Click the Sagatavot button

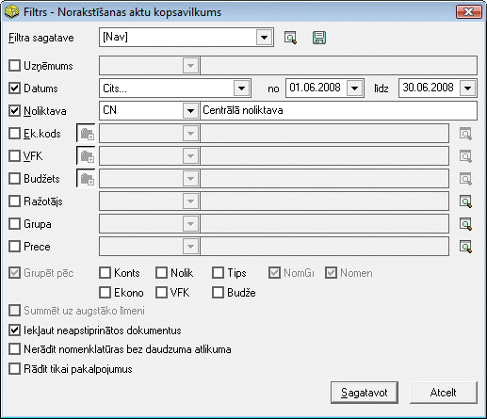pyautogui.click(x=365, y=393)
